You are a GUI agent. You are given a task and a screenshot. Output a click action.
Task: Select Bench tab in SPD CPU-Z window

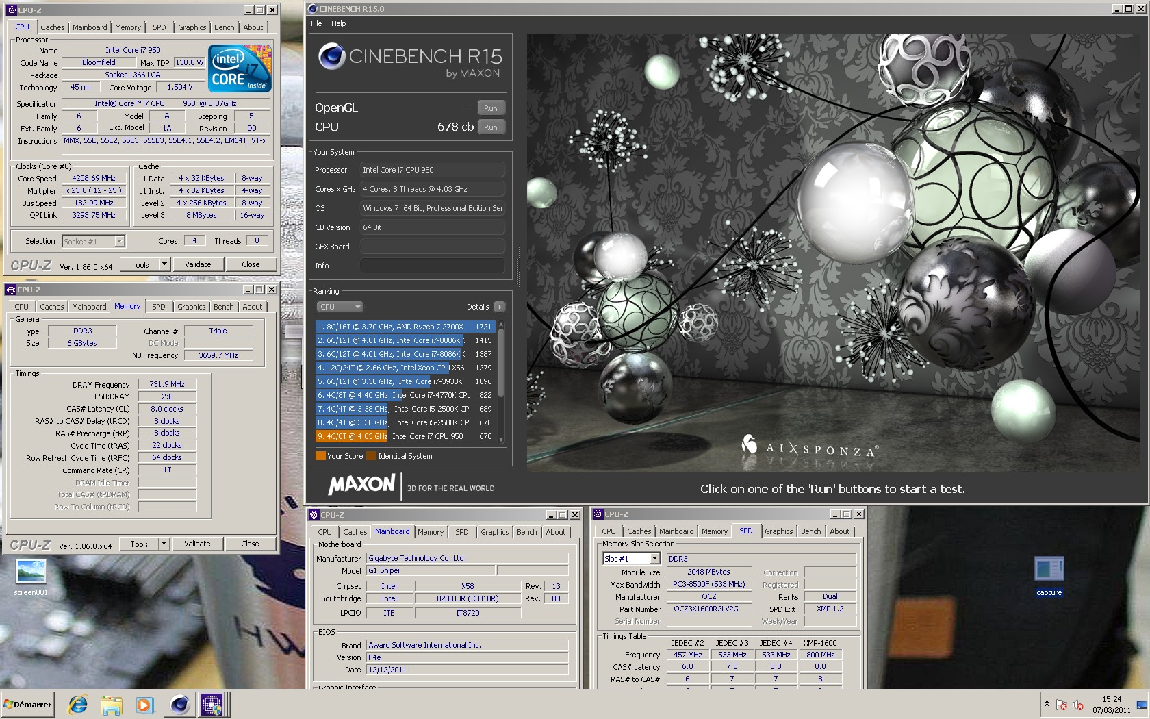810,531
